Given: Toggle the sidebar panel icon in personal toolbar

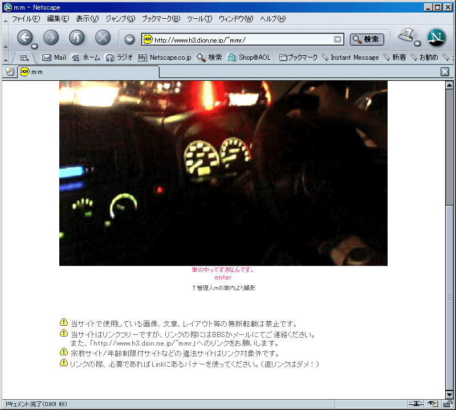Looking at the screenshot, I should click(25, 58).
